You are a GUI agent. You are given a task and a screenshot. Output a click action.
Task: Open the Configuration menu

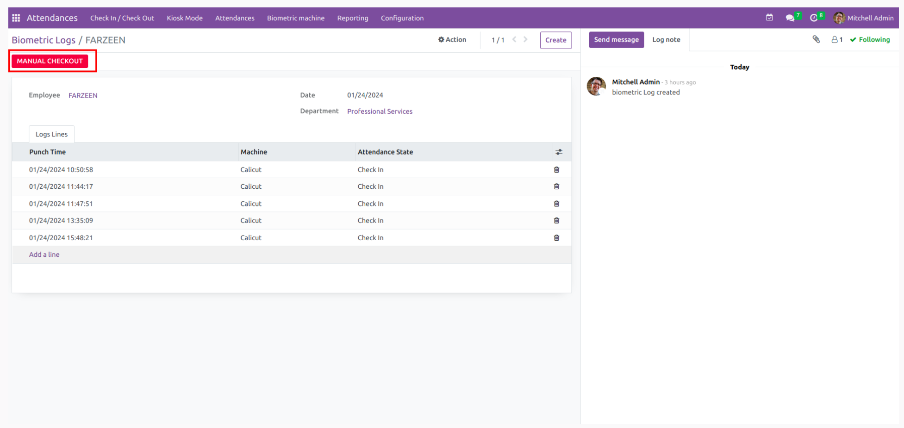pos(402,18)
